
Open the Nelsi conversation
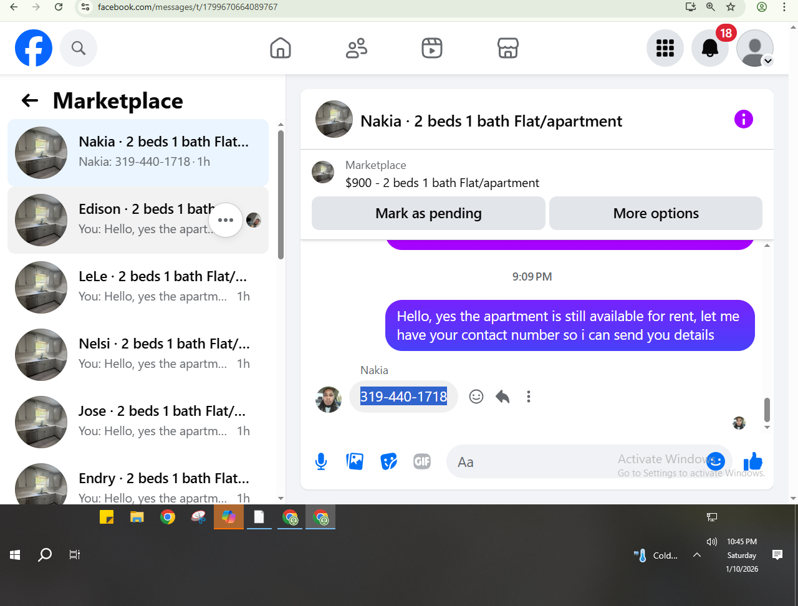coord(138,355)
